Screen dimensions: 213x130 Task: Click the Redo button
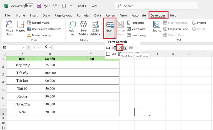[x=55, y=6]
